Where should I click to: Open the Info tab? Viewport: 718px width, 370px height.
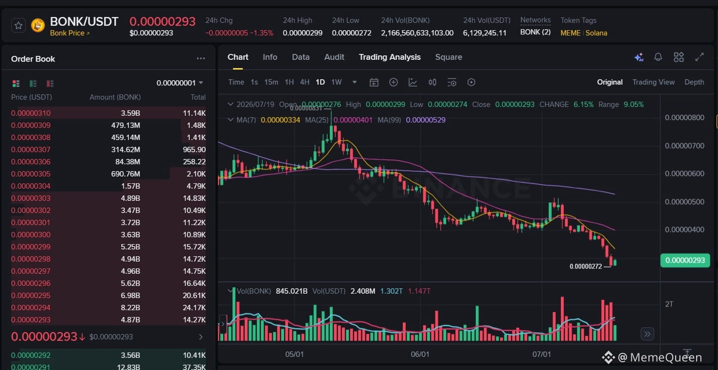coord(270,57)
